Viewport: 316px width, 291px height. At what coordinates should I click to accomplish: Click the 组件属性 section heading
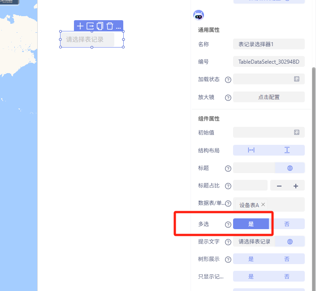[209, 118]
